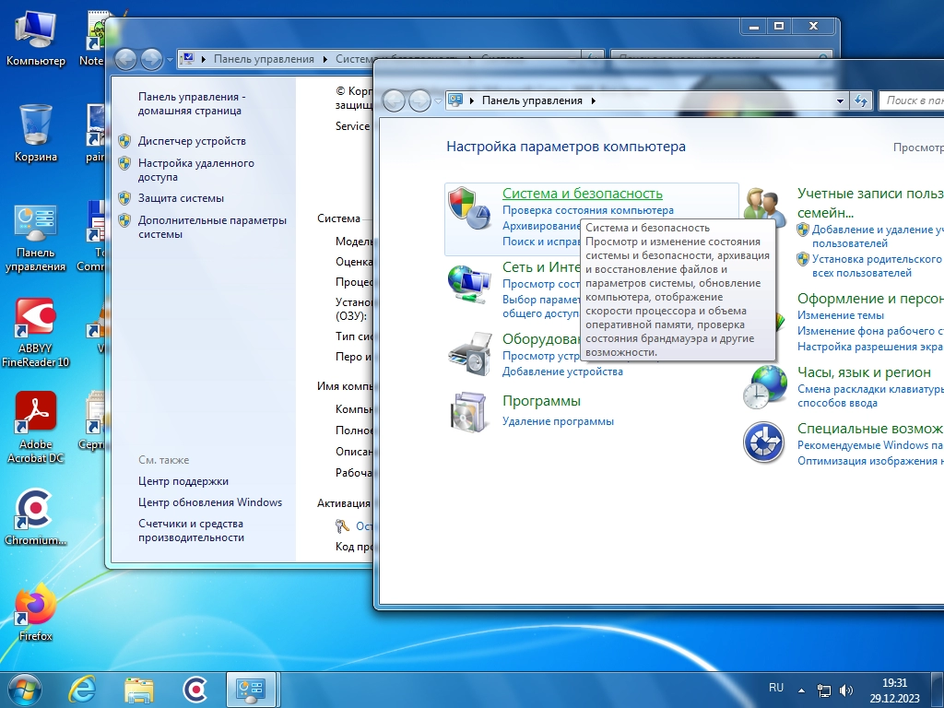944x708 pixels.
Task: Click the RU language indicator in taskbar
Action: point(776,688)
